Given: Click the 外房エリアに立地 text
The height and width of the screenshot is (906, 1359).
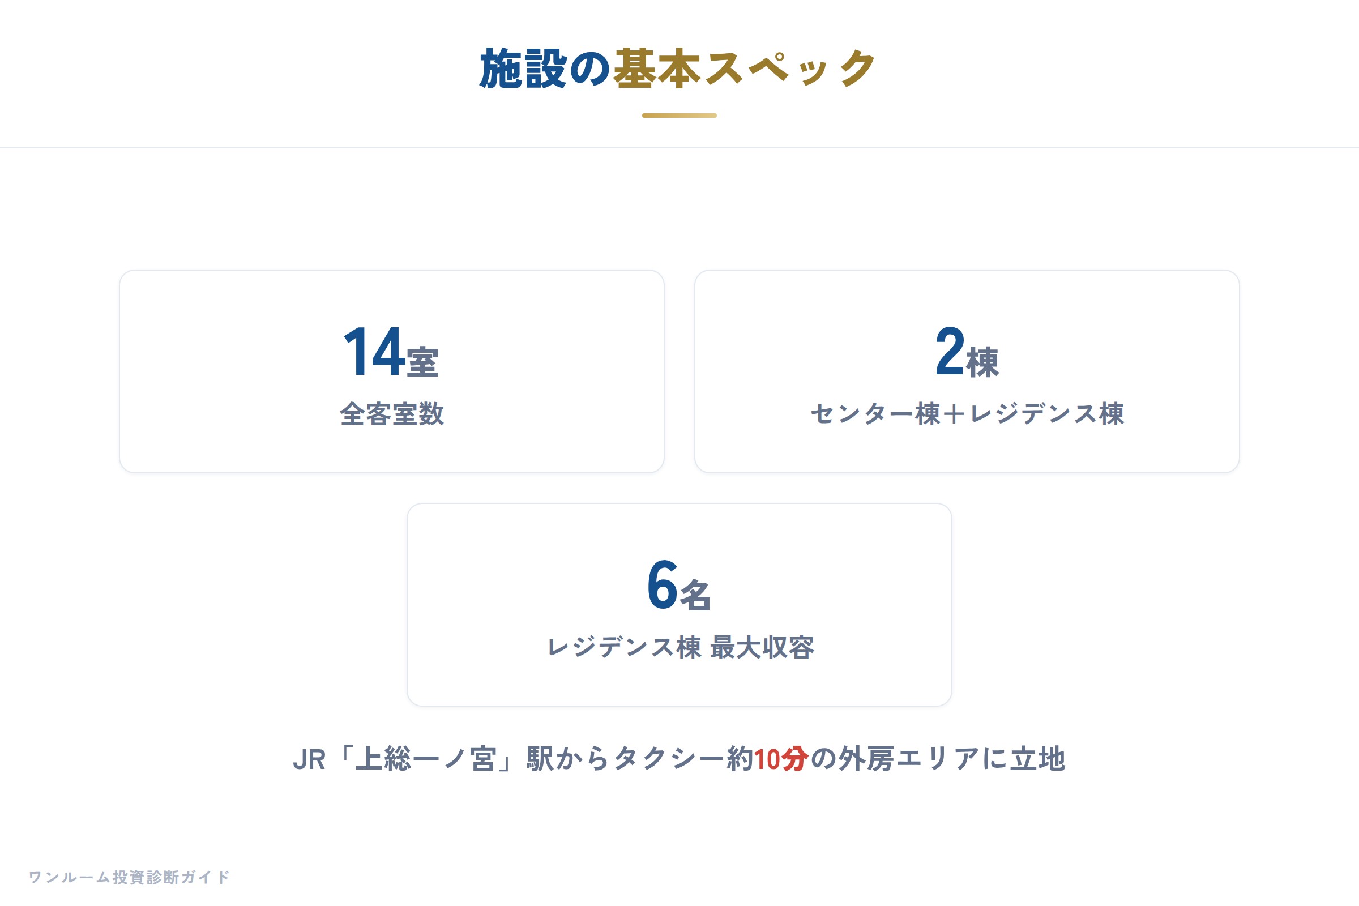Looking at the screenshot, I should (x=952, y=759).
